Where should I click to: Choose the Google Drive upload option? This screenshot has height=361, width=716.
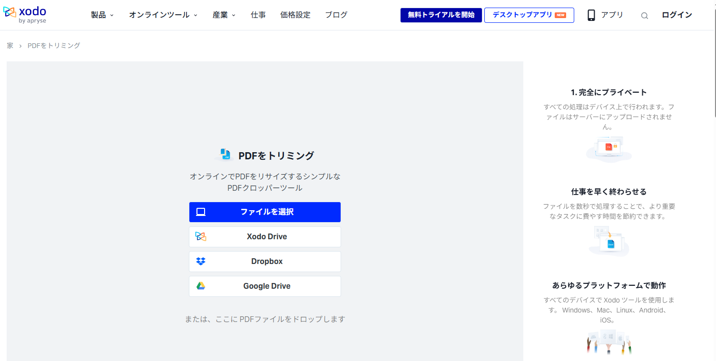(265, 286)
